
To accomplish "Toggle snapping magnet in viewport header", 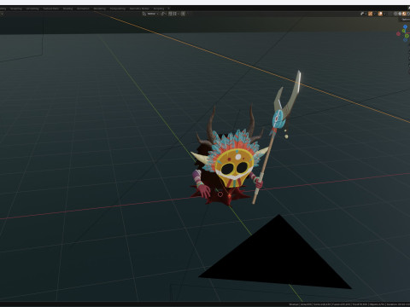I will [x=170, y=14].
